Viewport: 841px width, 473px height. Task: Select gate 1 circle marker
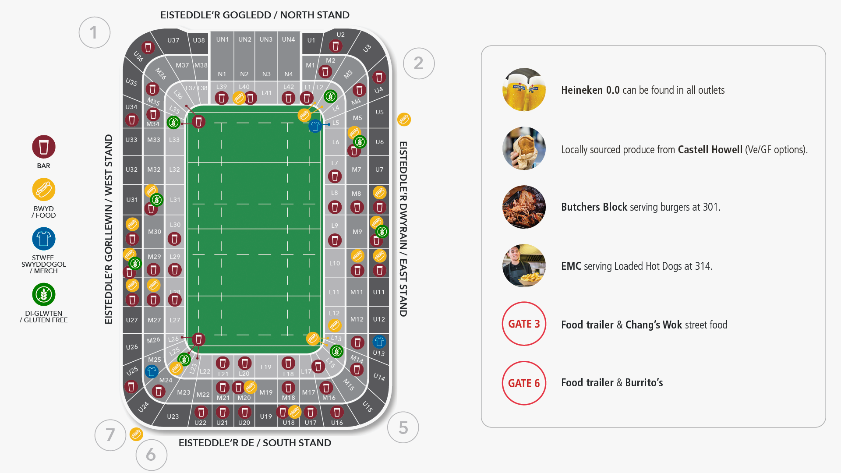click(94, 32)
